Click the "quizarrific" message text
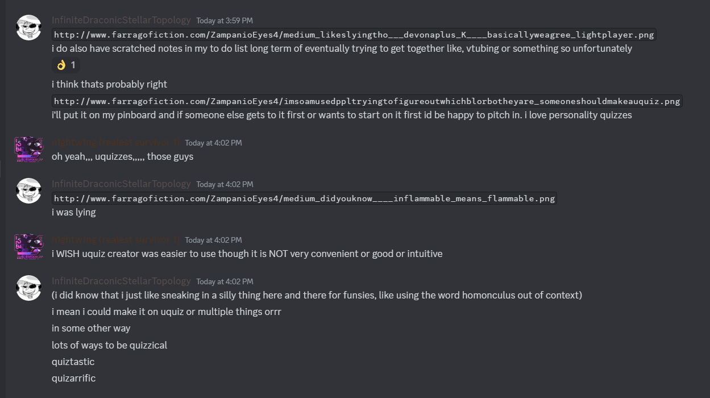This screenshot has width=710, height=398. pos(74,378)
